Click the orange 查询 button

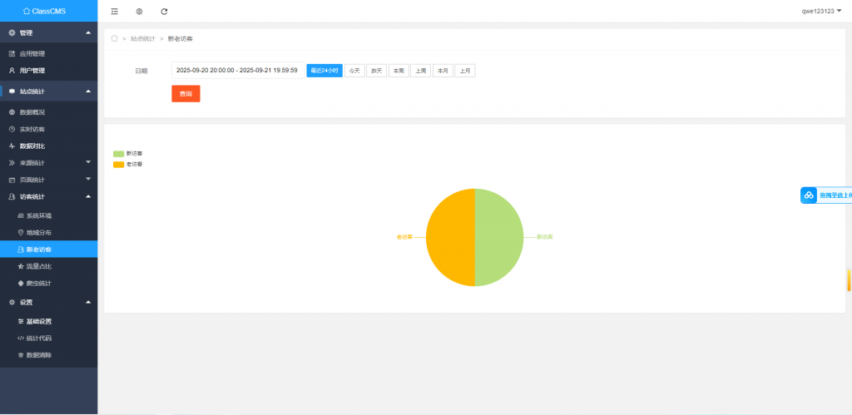pos(186,94)
